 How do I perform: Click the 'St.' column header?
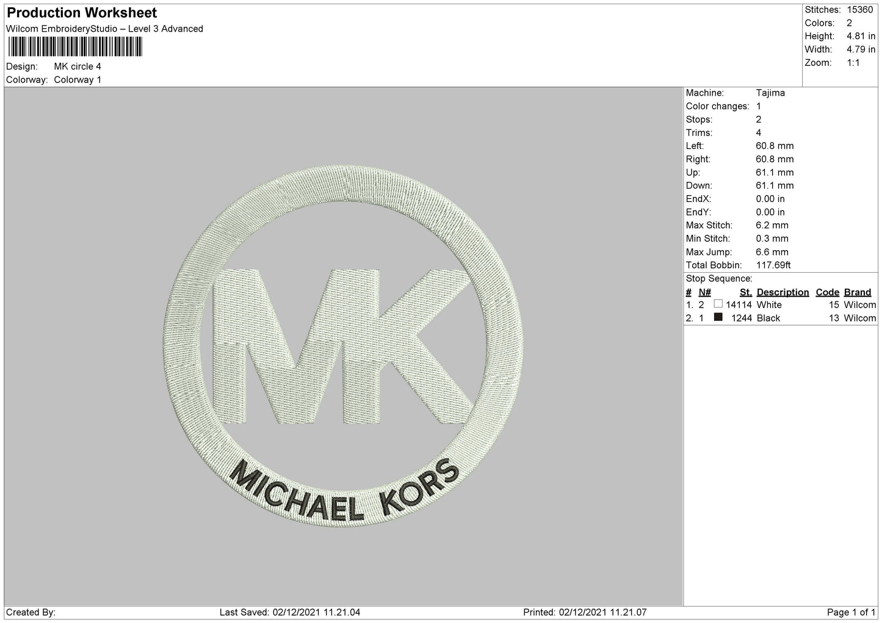pyautogui.click(x=745, y=292)
